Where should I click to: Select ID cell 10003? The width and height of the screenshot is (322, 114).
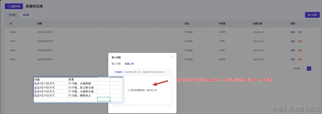[13, 59]
